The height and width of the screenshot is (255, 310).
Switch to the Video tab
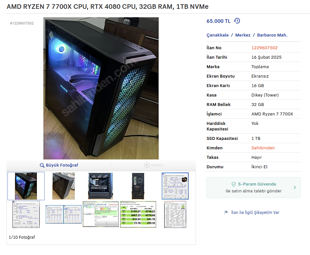tap(154, 165)
